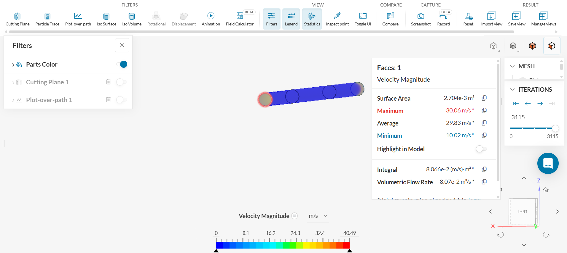This screenshot has height=253, width=567.
Task: Click the home view orientation icon
Action: pos(546,190)
